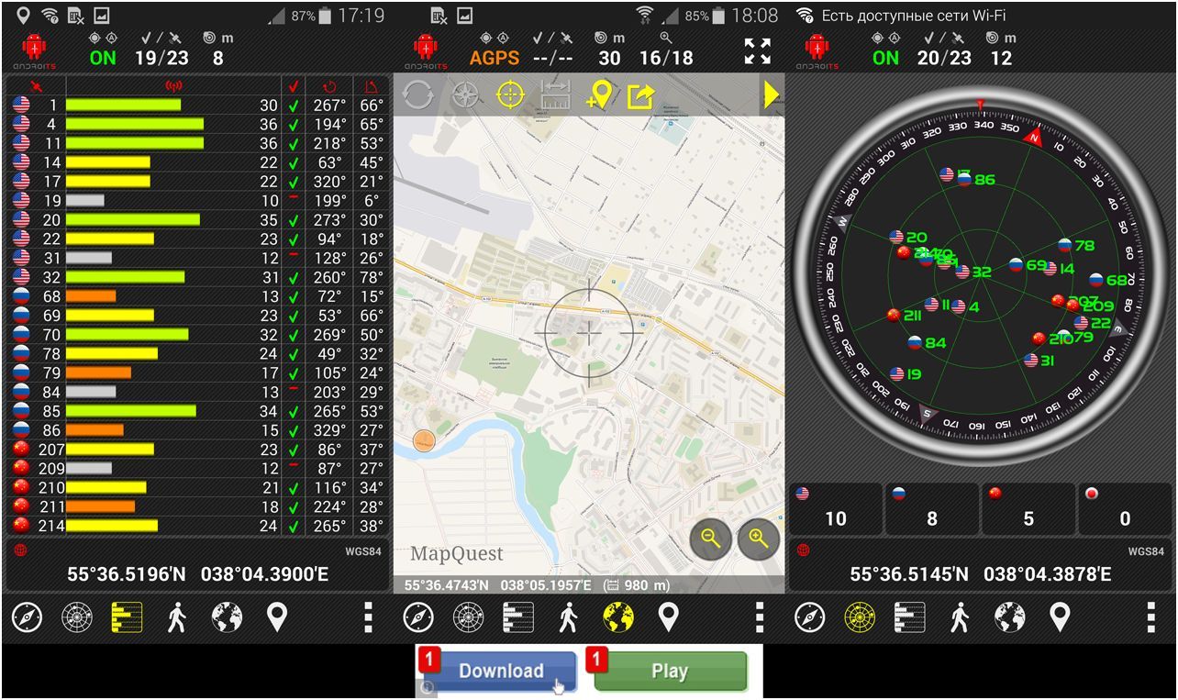Toggle the green check for satellite 1
Image resolution: width=1178 pixels, height=700 pixels.
click(x=294, y=105)
